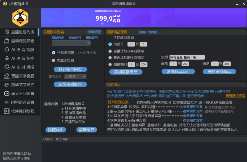Click the 阿里语音设置 waveform icon

click(6, 102)
